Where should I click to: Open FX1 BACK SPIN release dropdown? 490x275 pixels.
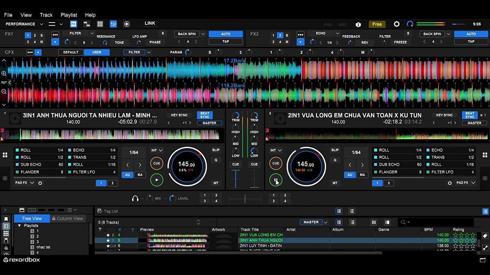pyautogui.click(x=203, y=34)
